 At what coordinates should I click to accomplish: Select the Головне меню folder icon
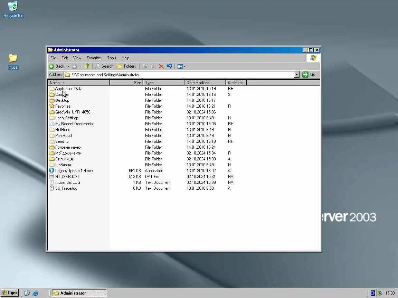[52, 147]
